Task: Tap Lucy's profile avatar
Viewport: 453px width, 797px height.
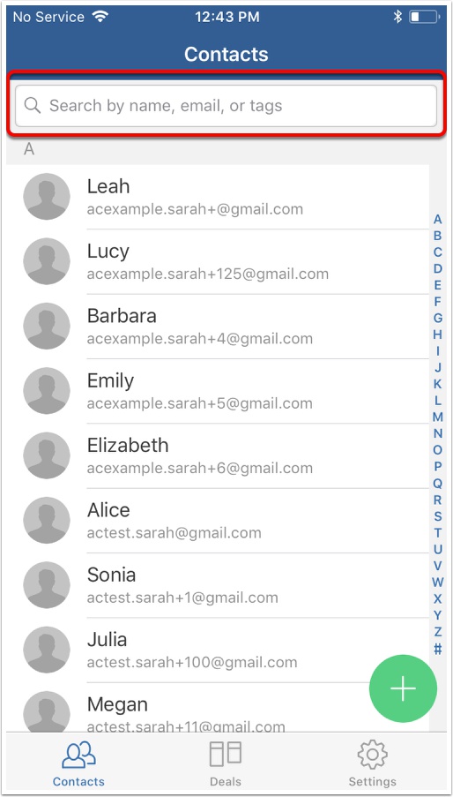Action: point(47,261)
